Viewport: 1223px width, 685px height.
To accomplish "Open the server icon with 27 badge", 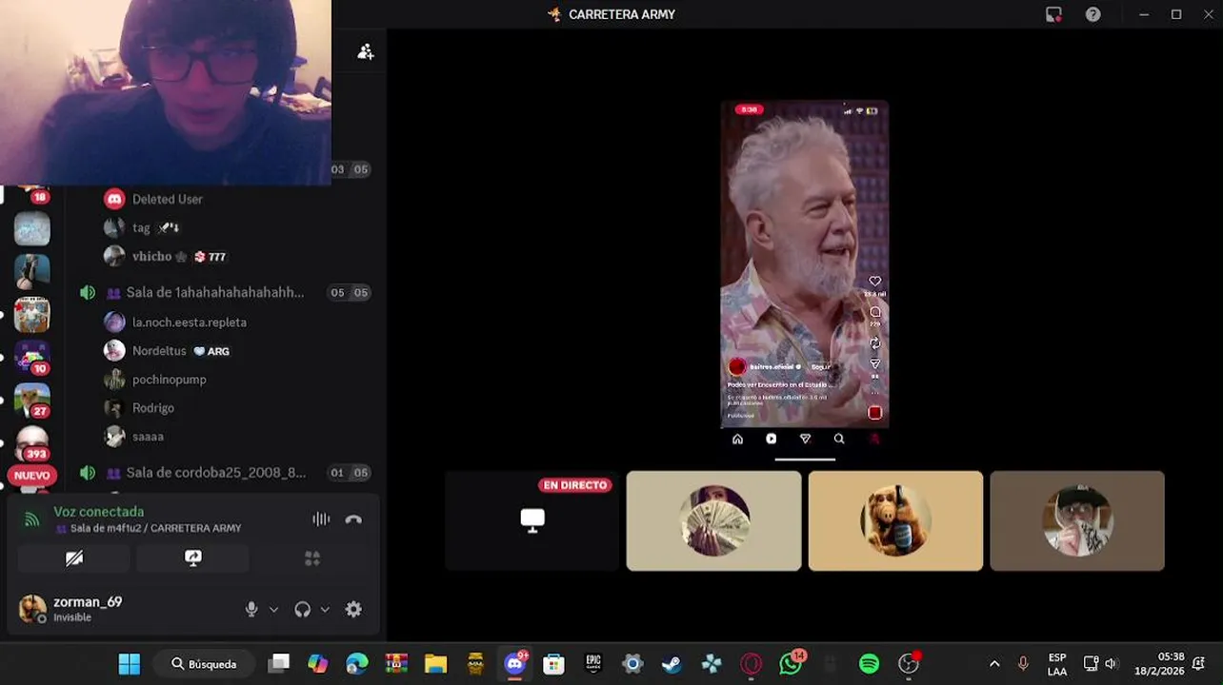I will (32, 400).
